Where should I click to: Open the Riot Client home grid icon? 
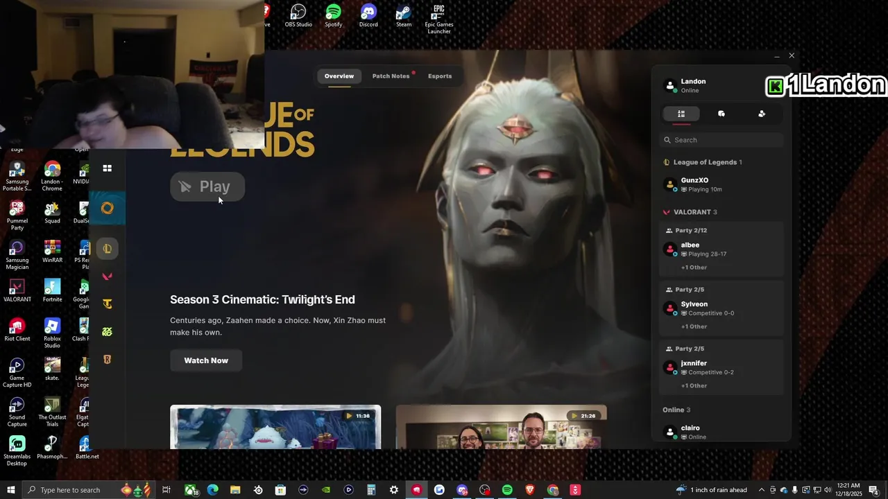point(108,168)
